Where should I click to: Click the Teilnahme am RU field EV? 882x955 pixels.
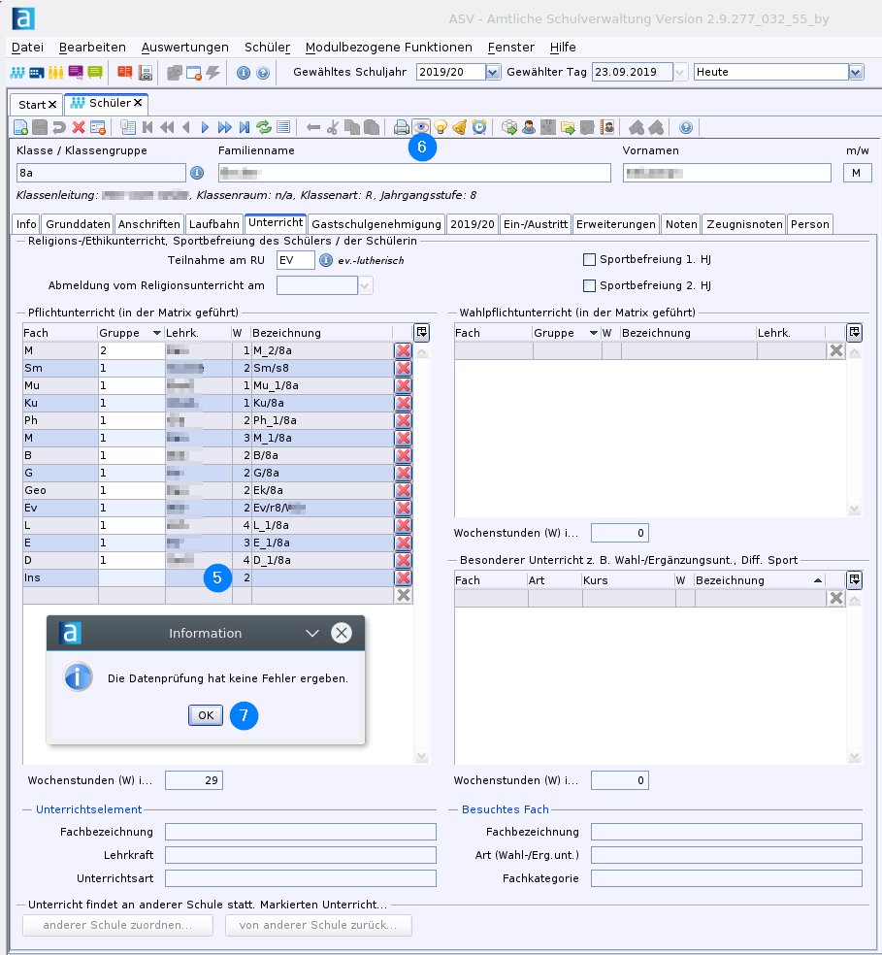click(x=295, y=260)
